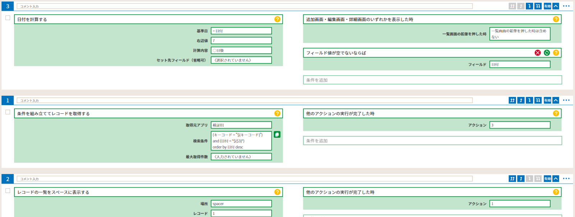Open help for 日付を計算する action
This screenshot has height=217, width=575.
pyautogui.click(x=277, y=19)
